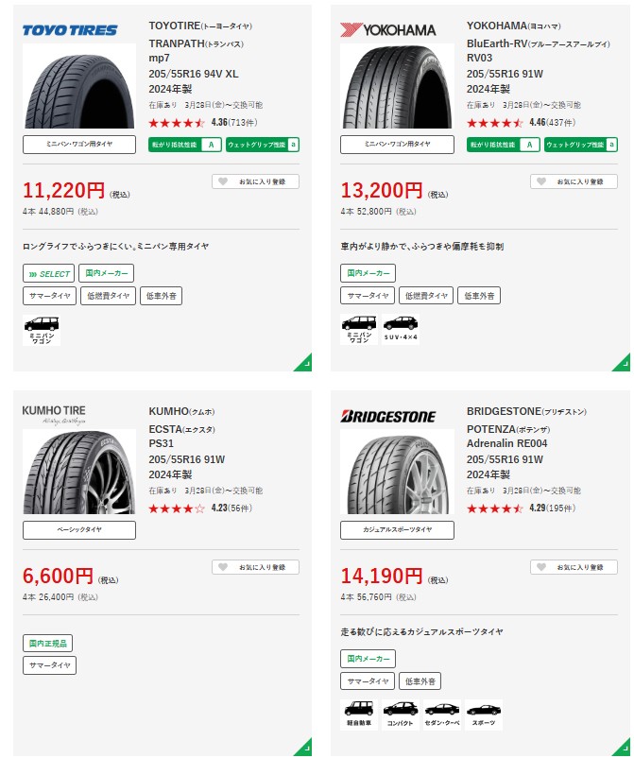Image resolution: width=634 pixels, height=758 pixels.
Task: Add Yokohama BluEarth-RV to favorites
Action: (x=574, y=181)
